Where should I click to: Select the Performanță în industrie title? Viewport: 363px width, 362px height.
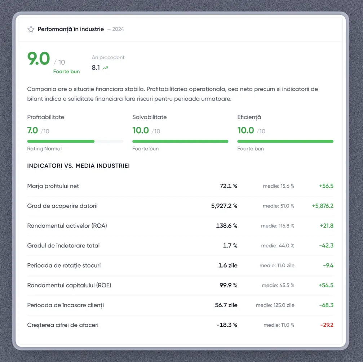pos(71,29)
